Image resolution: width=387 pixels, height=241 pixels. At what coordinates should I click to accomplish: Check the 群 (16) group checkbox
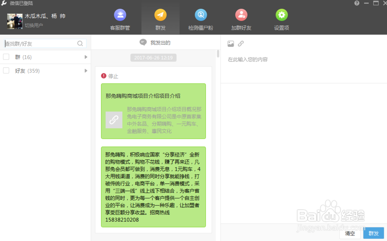pyautogui.click(x=5, y=56)
